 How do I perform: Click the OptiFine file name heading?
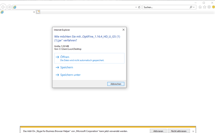pyautogui.click(x=87, y=38)
